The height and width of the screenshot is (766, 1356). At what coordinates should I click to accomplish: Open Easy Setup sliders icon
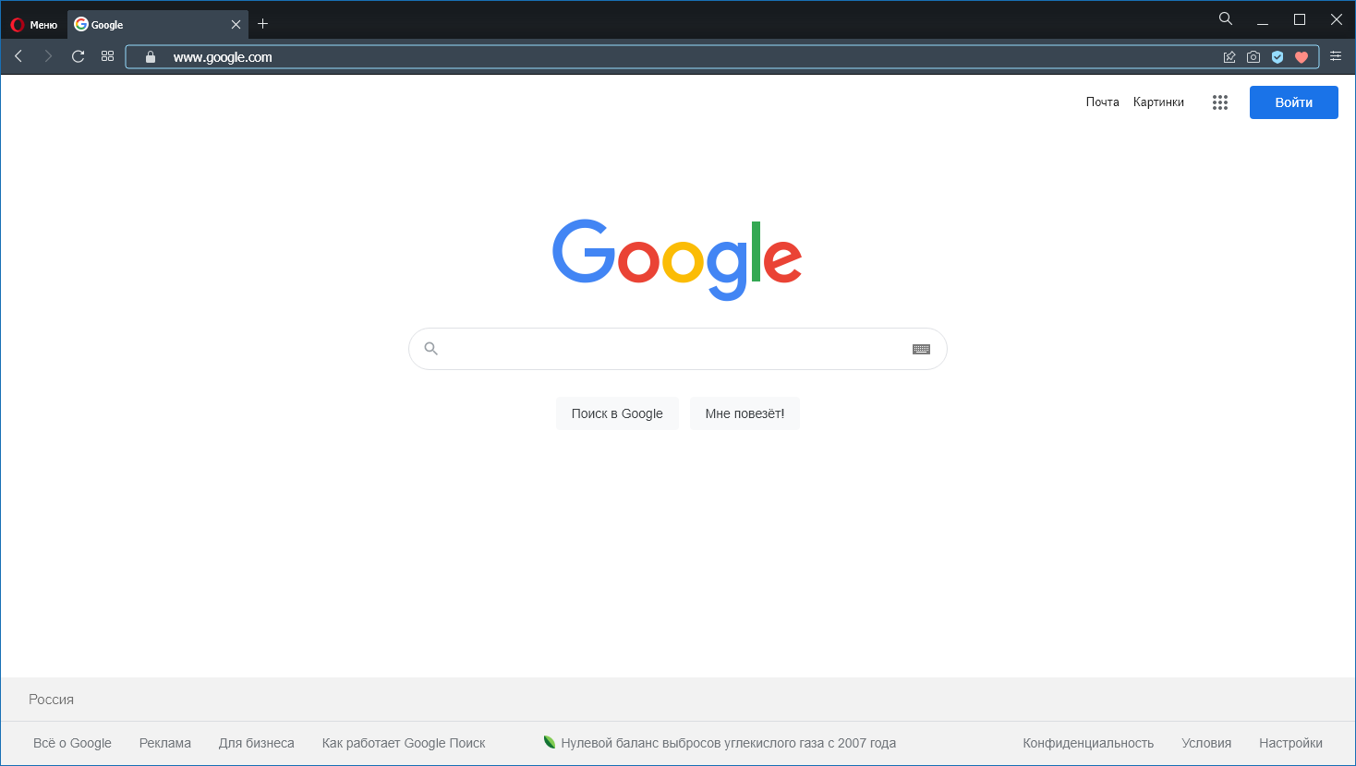coord(1336,56)
